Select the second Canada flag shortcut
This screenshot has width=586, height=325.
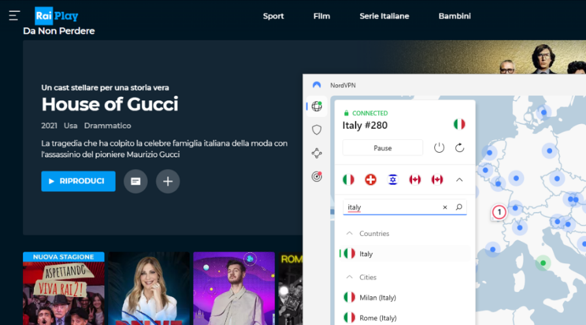438,179
